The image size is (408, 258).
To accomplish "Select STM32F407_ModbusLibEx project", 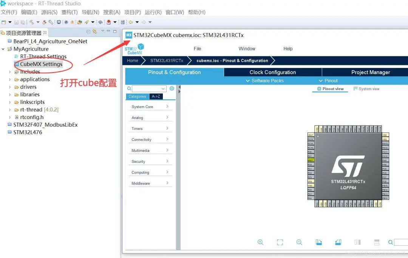I will coord(45,125).
